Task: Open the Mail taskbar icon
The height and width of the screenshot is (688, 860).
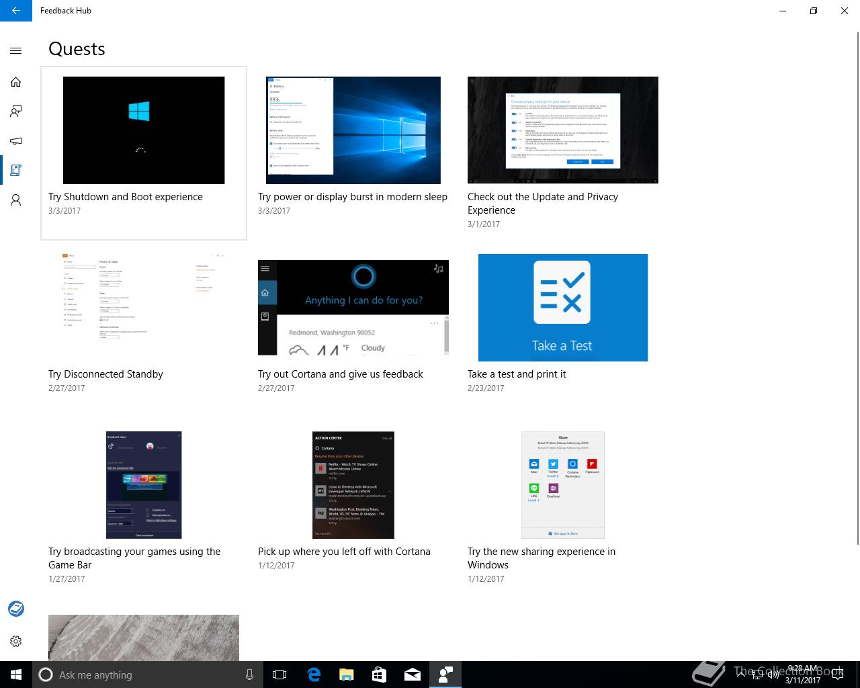Action: click(413, 675)
